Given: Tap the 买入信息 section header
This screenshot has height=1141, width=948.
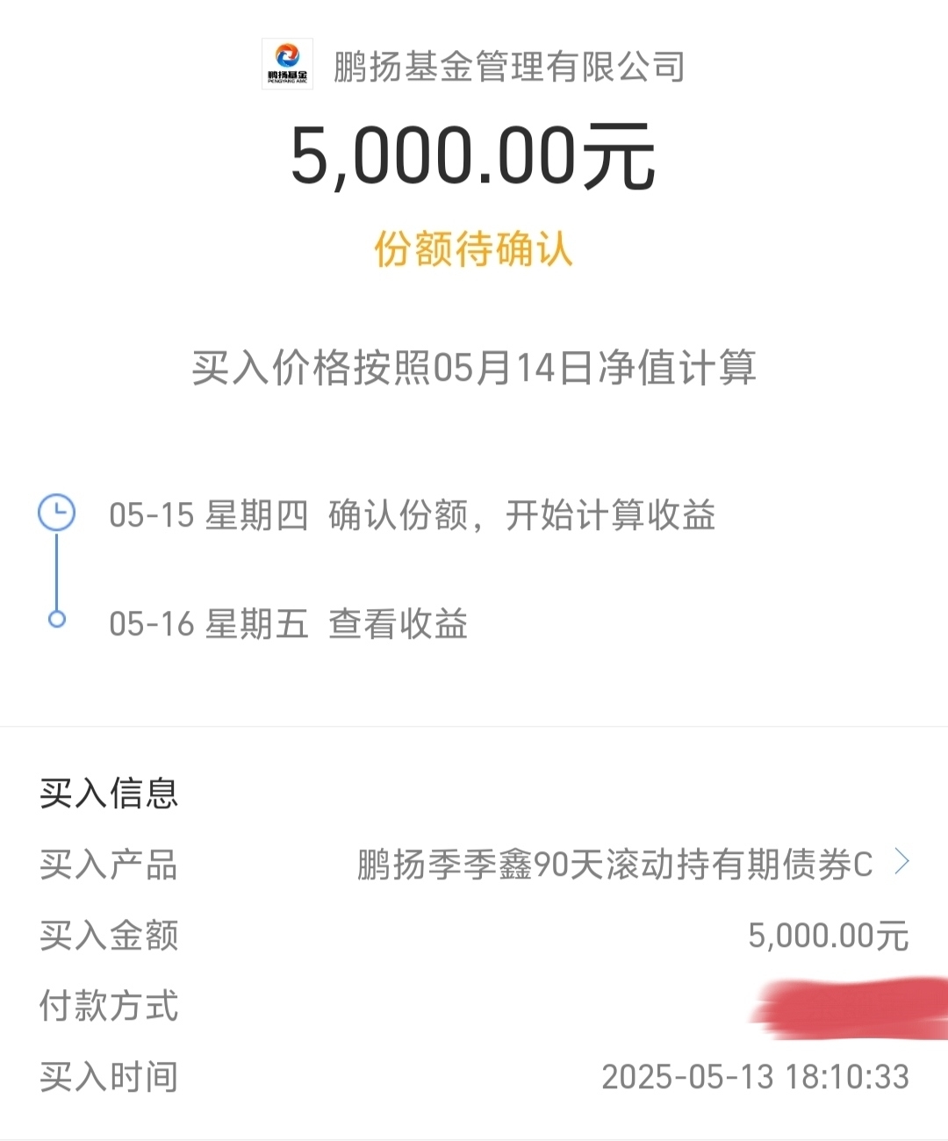Looking at the screenshot, I should 109,793.
